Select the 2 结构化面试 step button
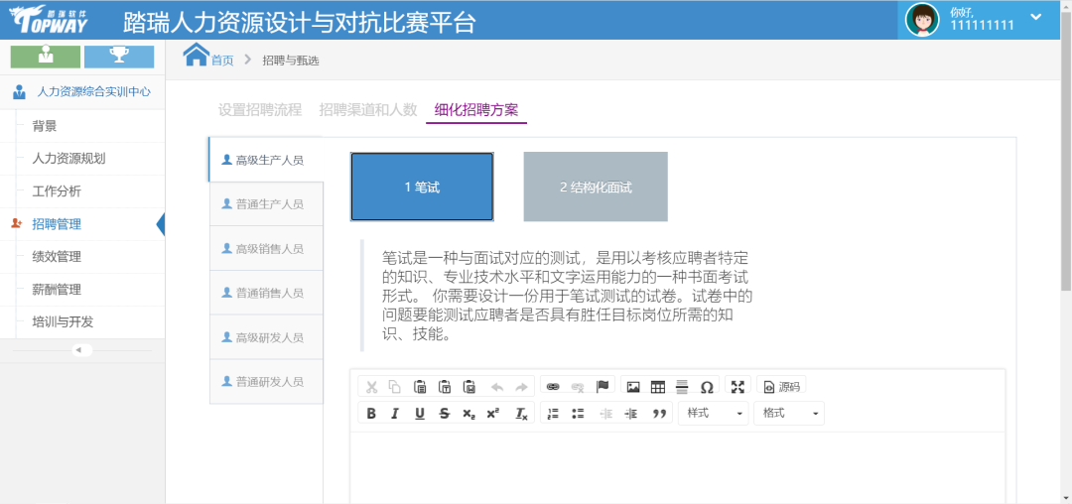This screenshot has height=504, width=1072. point(596,187)
